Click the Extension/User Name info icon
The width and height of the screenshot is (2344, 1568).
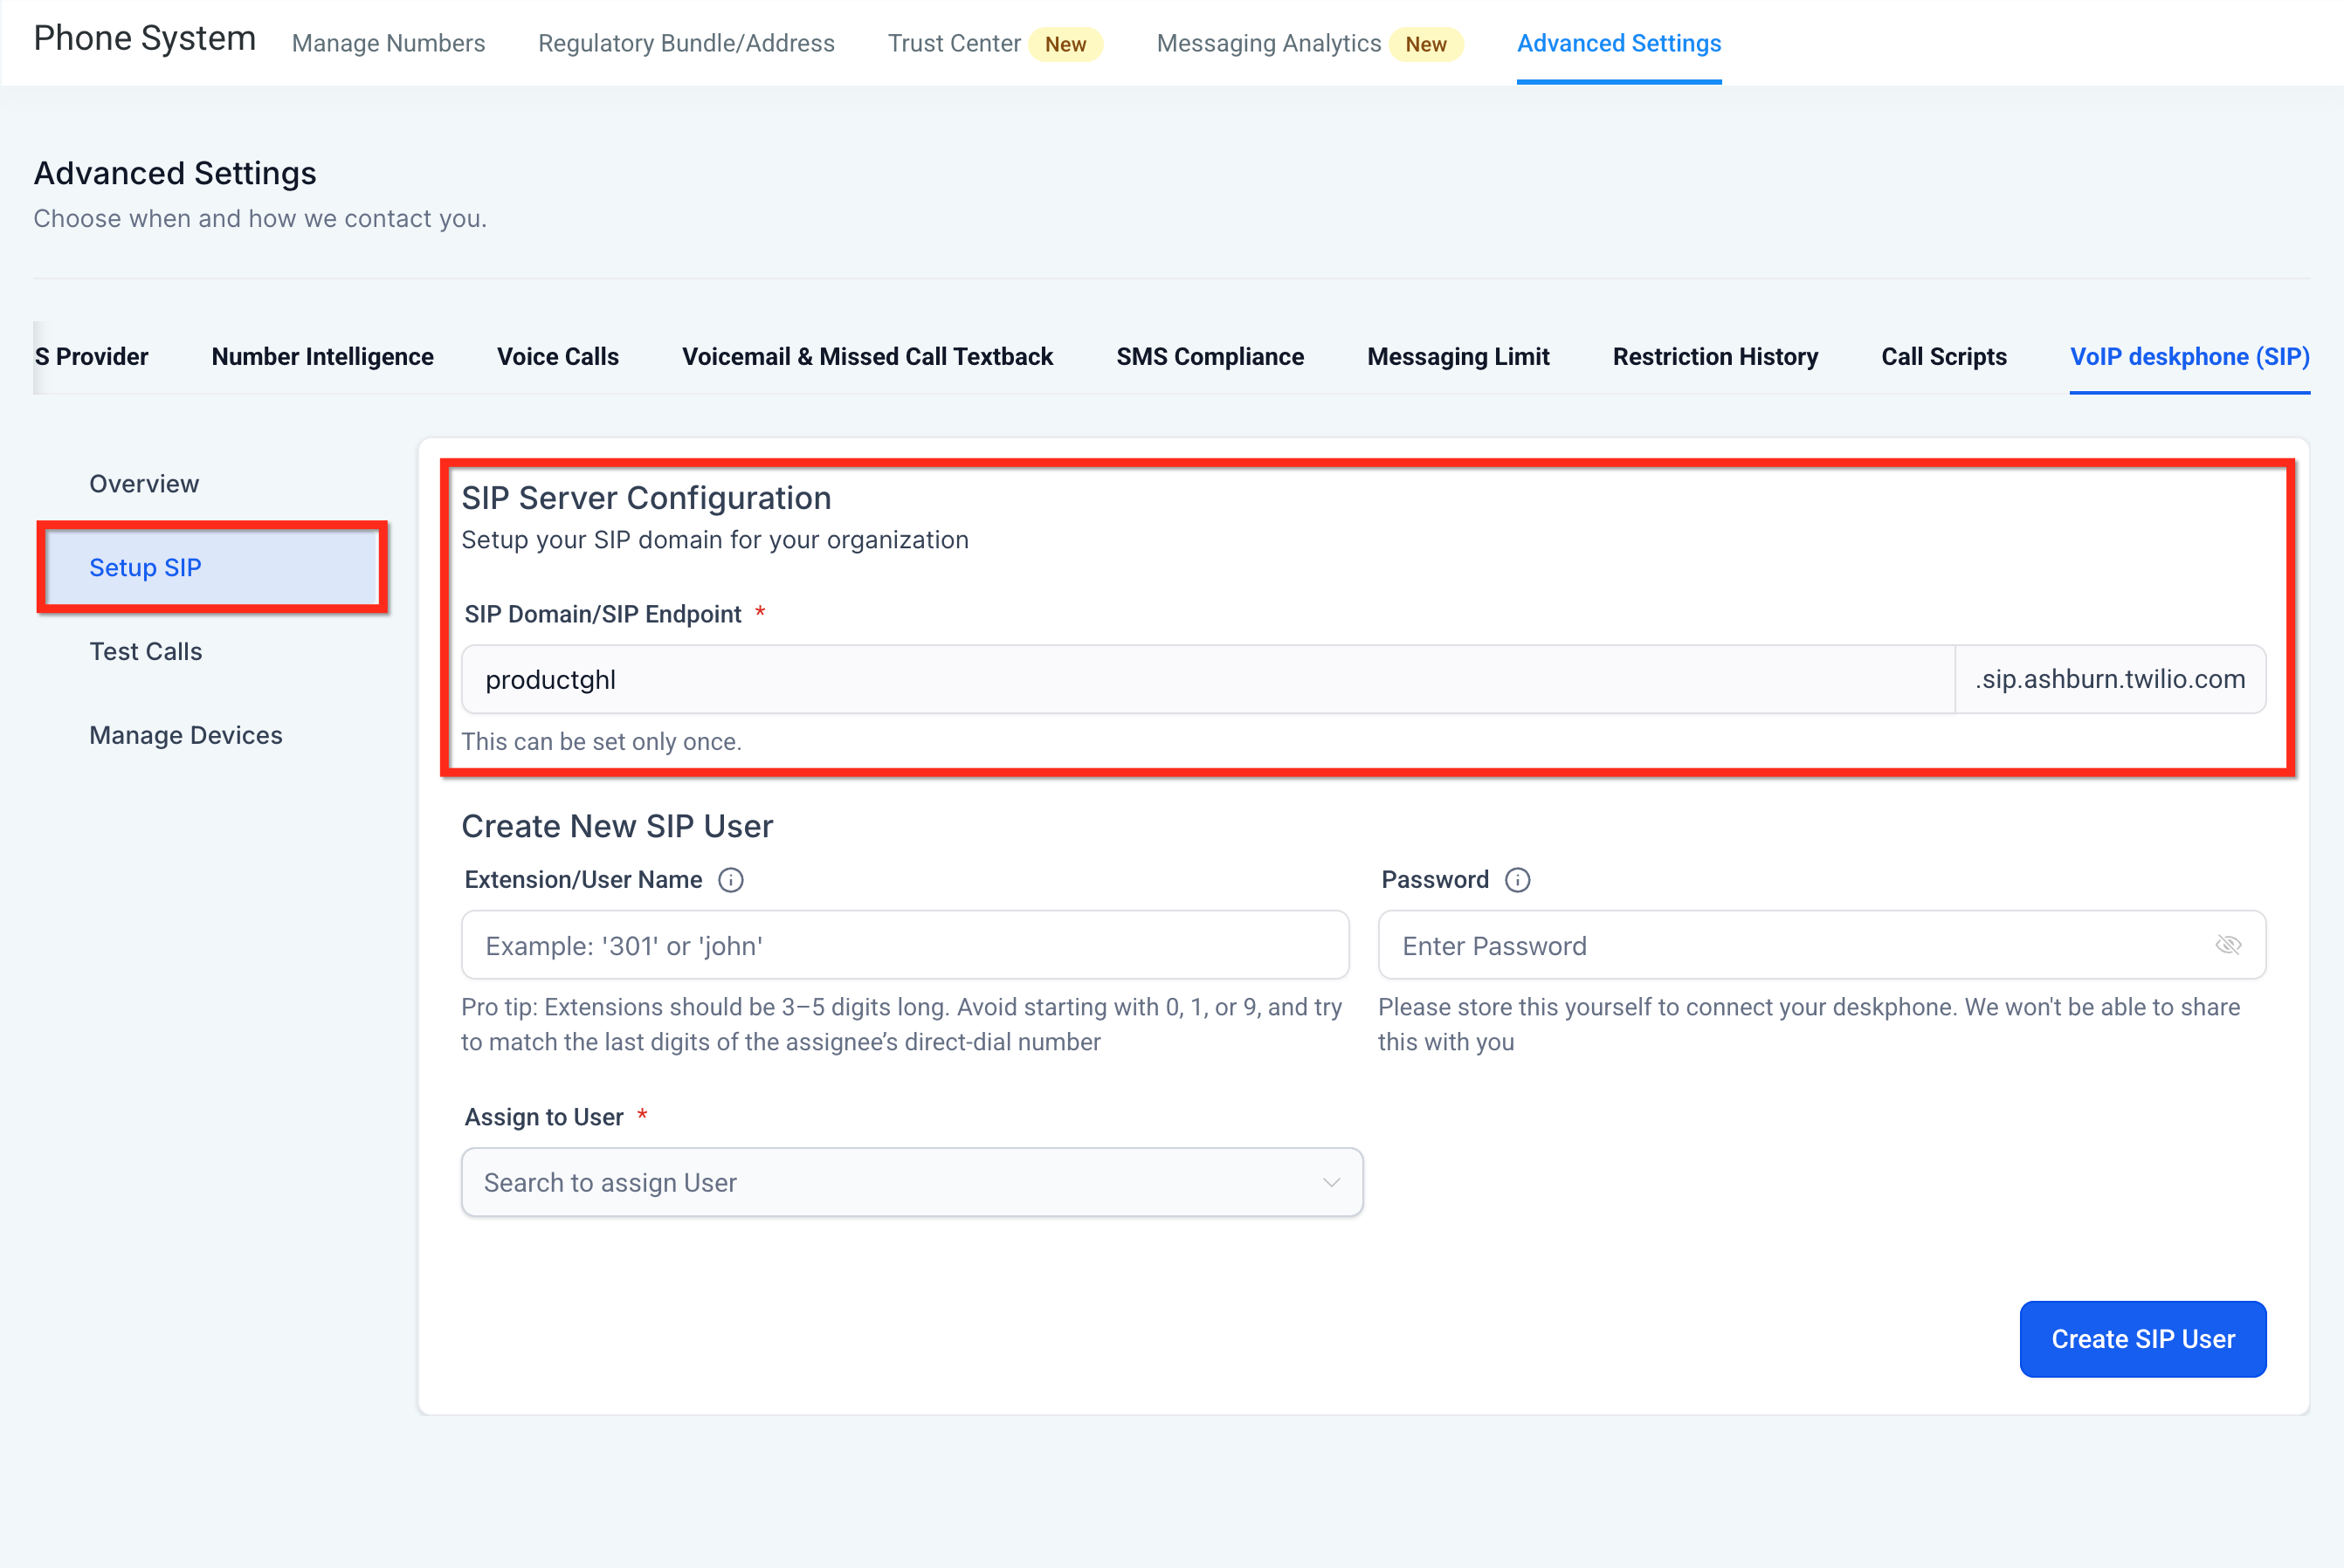pos(731,880)
